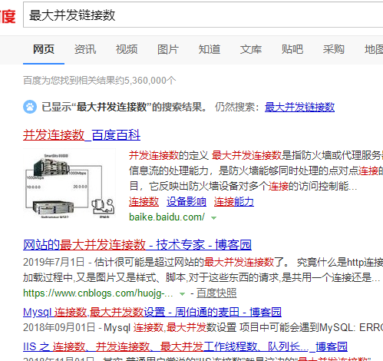Image resolution: width=383 pixels, height=361 pixels.
Task: Switch to the 图片 tab
Action: click(168, 49)
